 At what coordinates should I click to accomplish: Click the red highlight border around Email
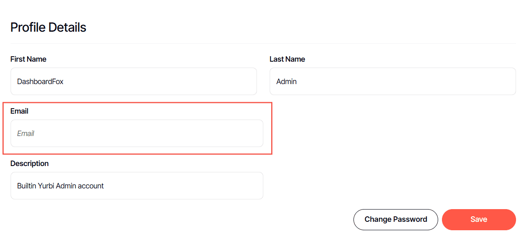tap(271, 127)
